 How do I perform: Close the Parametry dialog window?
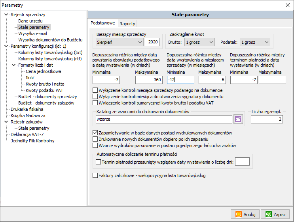coord(288,5)
